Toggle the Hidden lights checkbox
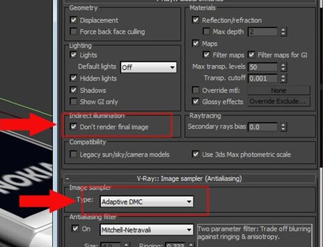Viewport: 323px width, 247px height. [73, 78]
